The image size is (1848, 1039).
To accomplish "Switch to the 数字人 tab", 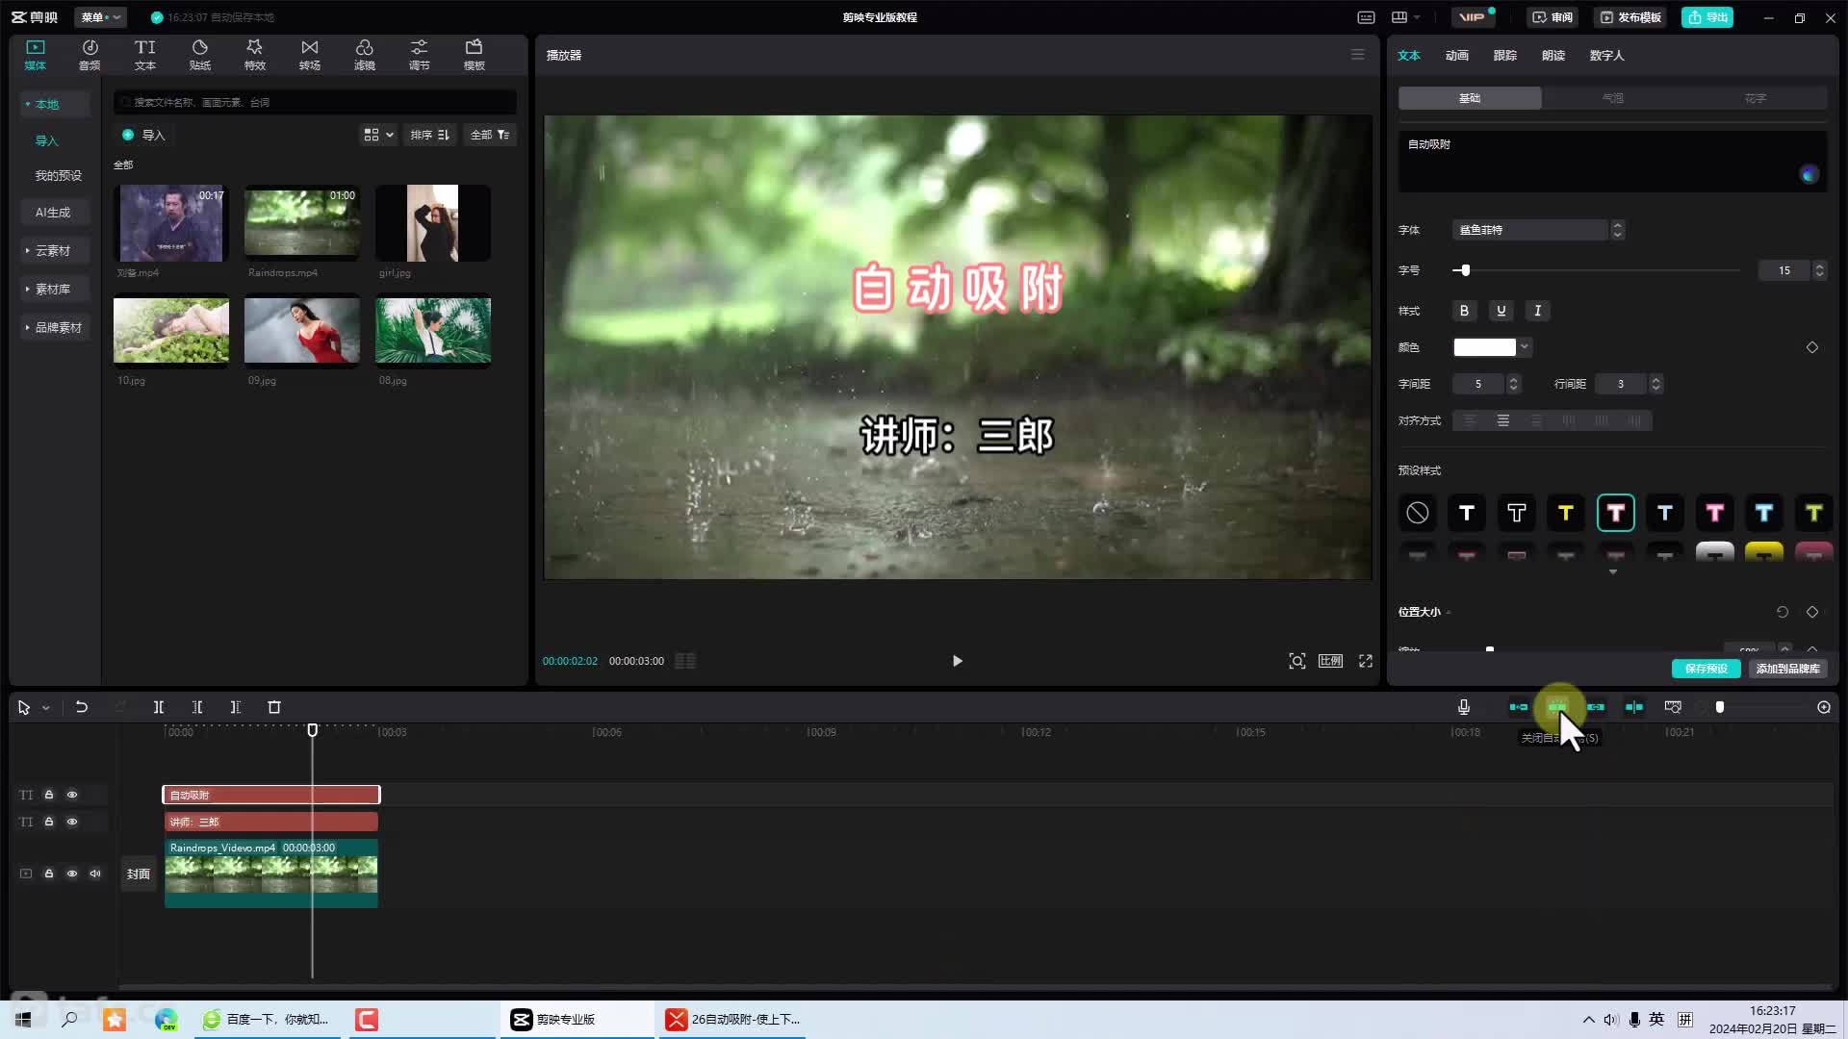I will coord(1606,55).
